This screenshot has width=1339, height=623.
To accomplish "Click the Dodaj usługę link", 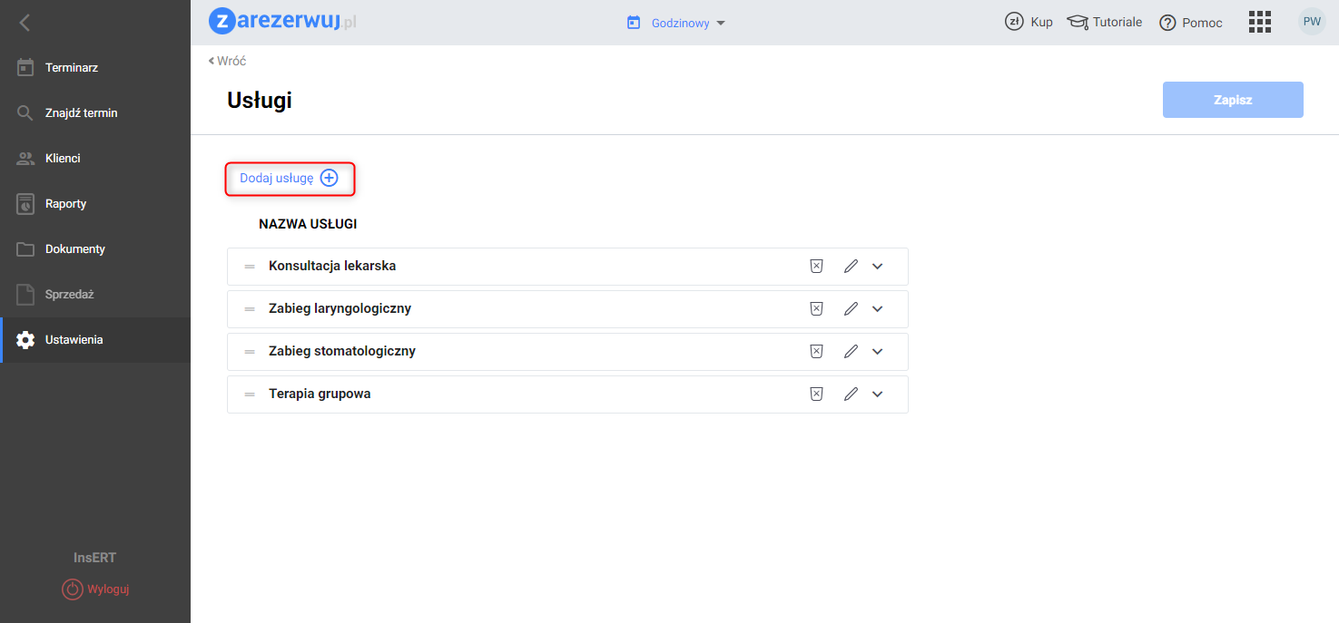I will [289, 179].
